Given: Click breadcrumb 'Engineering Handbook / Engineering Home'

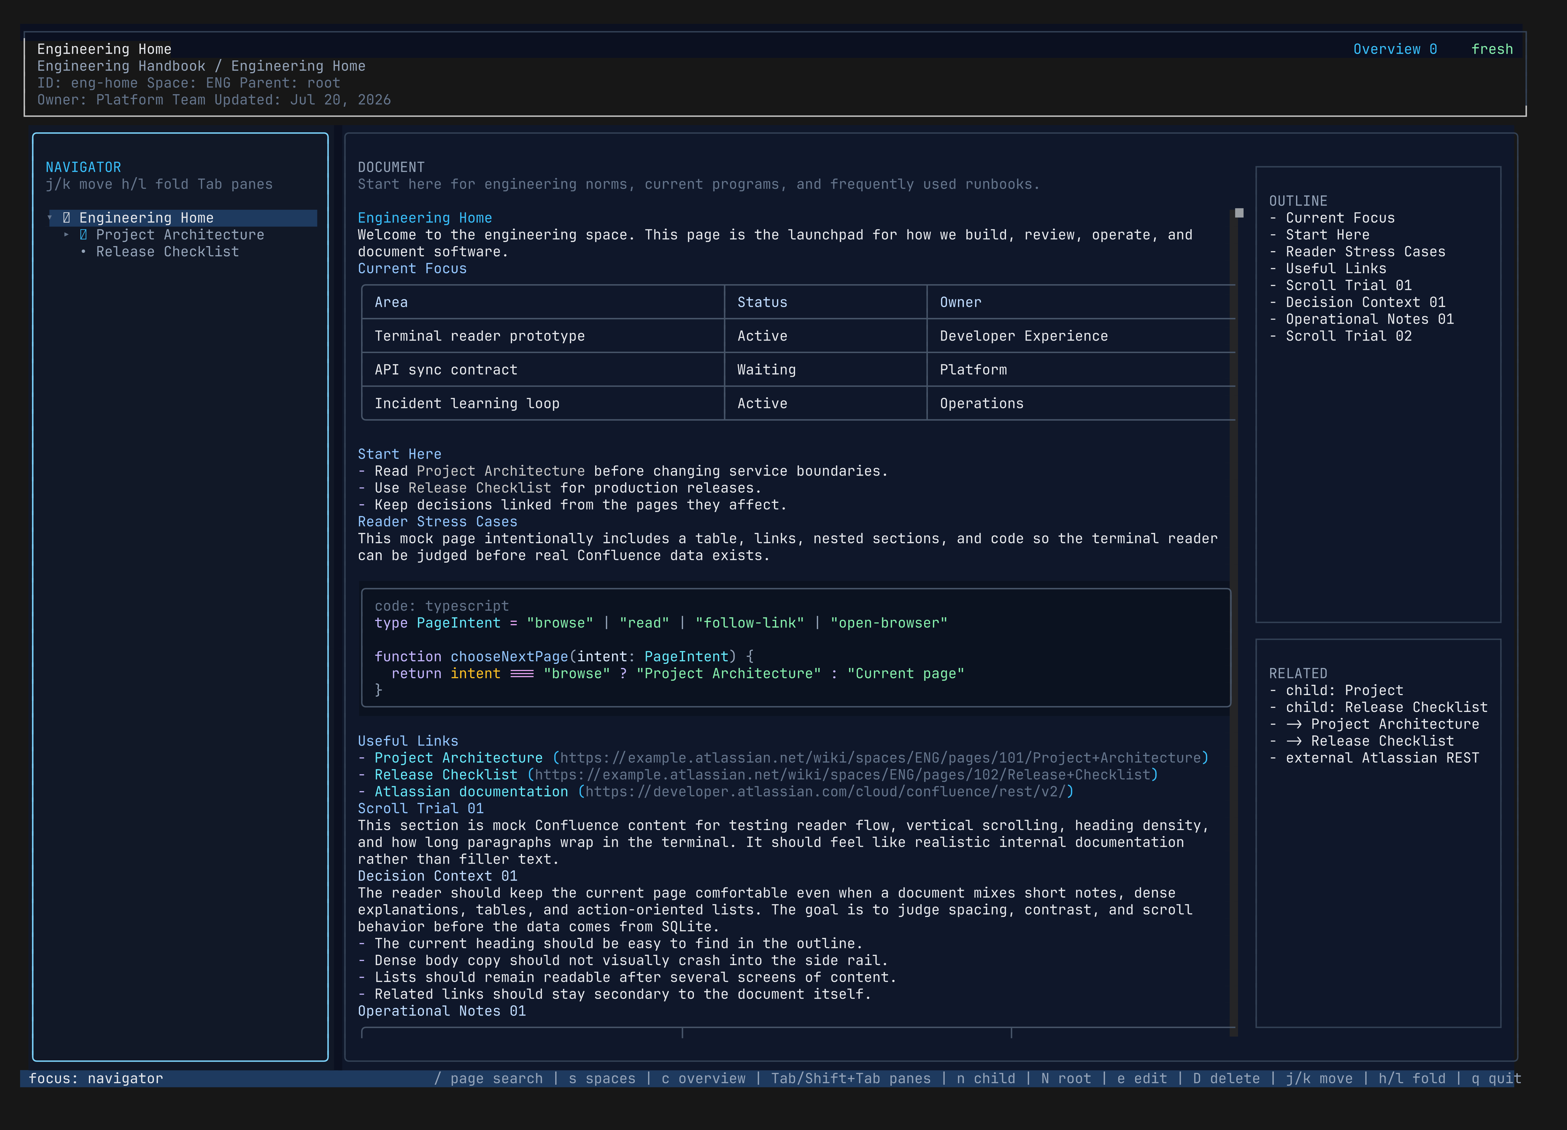Looking at the screenshot, I should (x=202, y=66).
